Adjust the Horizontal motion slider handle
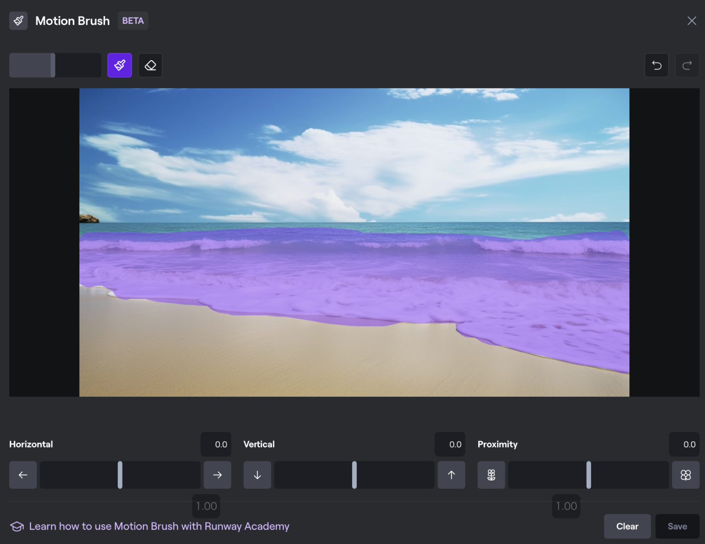 [x=120, y=475]
